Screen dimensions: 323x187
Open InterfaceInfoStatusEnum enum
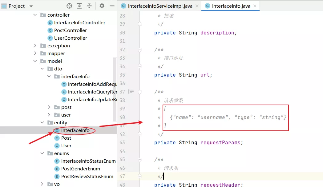(88, 161)
